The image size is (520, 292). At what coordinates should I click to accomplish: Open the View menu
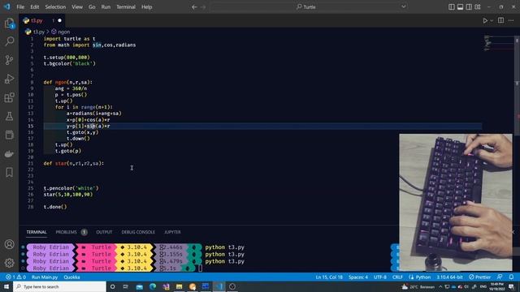pyautogui.click(x=77, y=7)
